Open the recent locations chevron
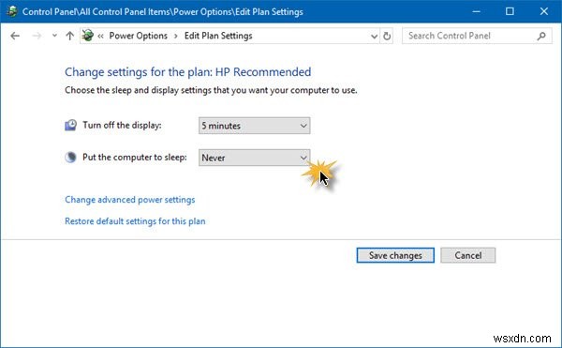Screen dimensions: 562x348 54,36
